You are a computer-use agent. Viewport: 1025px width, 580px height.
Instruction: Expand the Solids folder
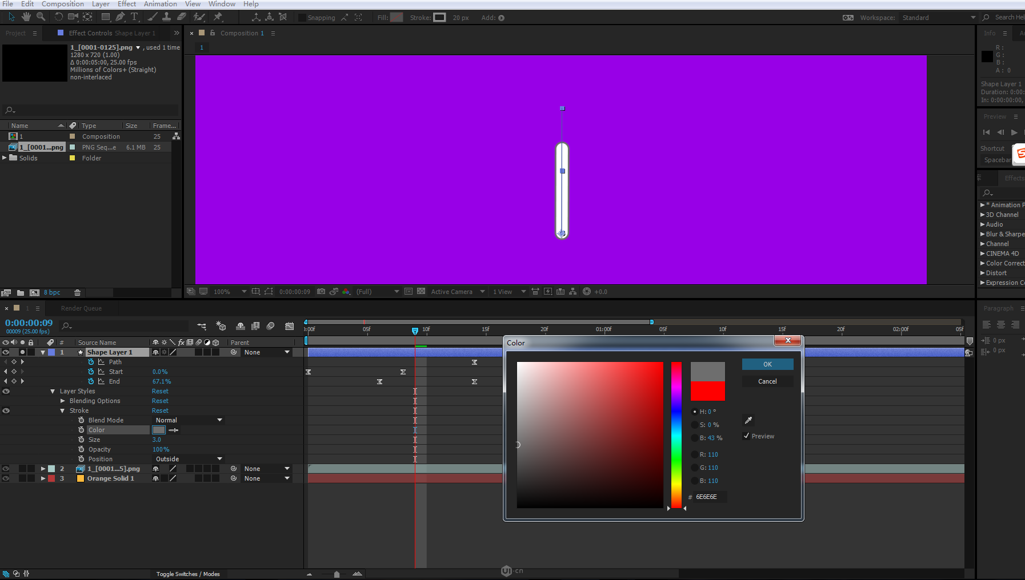pos(5,158)
